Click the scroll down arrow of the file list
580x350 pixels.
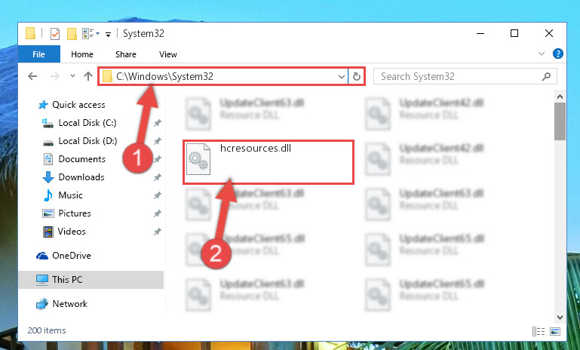pos(560,318)
